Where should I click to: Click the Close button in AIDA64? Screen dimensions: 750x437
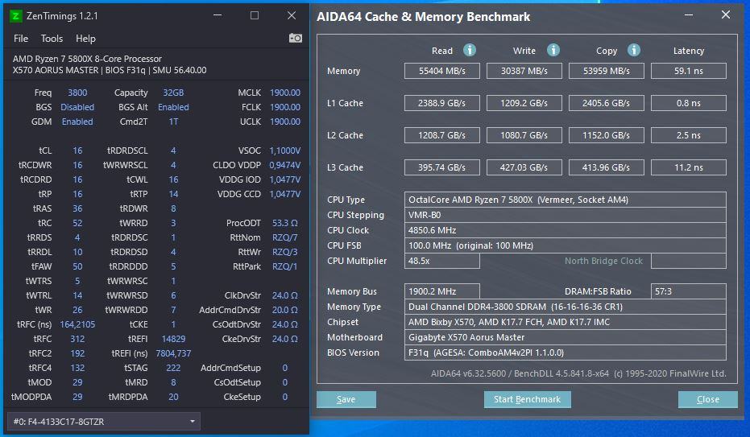pyautogui.click(x=707, y=399)
